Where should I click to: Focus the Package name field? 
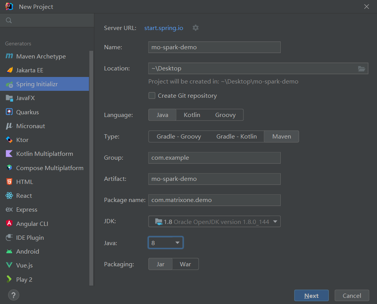214,200
